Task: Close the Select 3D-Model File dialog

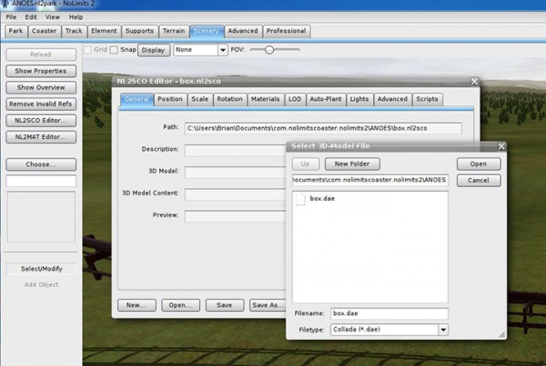Action: tap(501, 146)
